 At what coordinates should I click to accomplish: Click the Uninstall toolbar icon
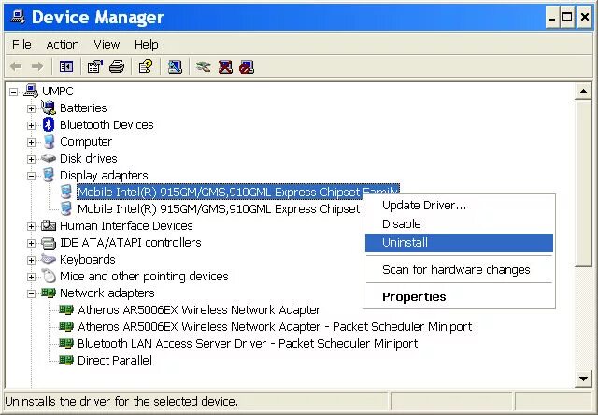click(x=225, y=67)
